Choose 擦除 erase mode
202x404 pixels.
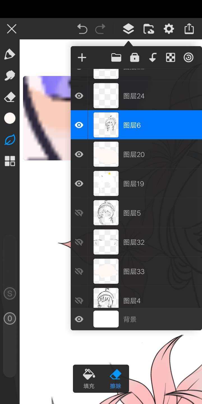tap(115, 379)
